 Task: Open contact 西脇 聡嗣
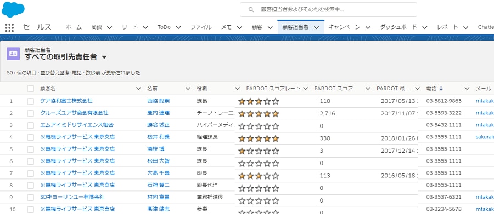(x=159, y=101)
